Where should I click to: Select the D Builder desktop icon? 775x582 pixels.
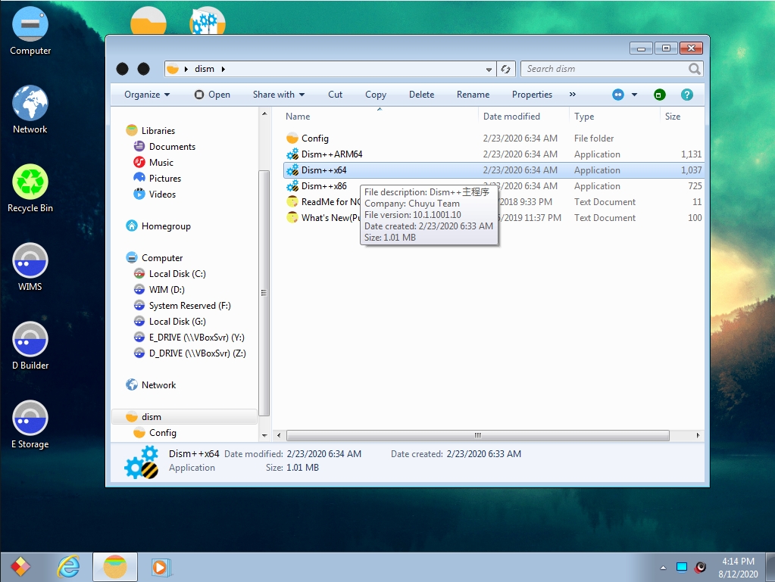click(30, 346)
